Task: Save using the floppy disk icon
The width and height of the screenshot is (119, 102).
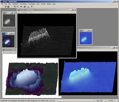Action: click(8, 7)
